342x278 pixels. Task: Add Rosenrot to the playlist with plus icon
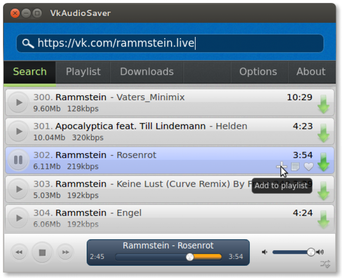tap(281, 166)
